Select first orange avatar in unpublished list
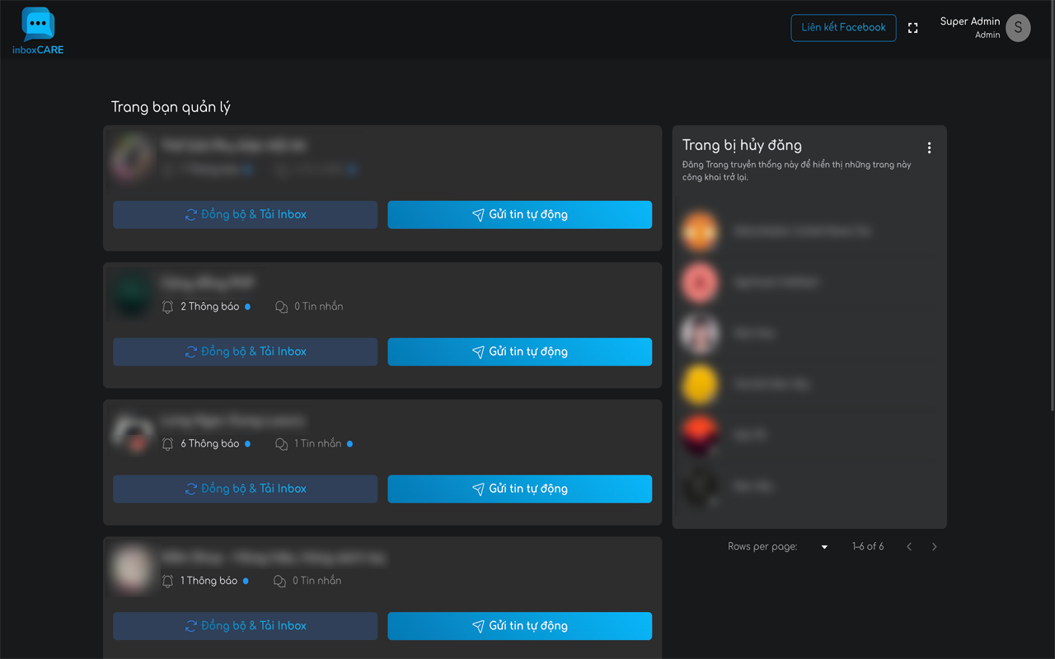This screenshot has width=1055, height=659. 700,231
